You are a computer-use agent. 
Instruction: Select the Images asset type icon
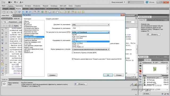coord(140,63)
